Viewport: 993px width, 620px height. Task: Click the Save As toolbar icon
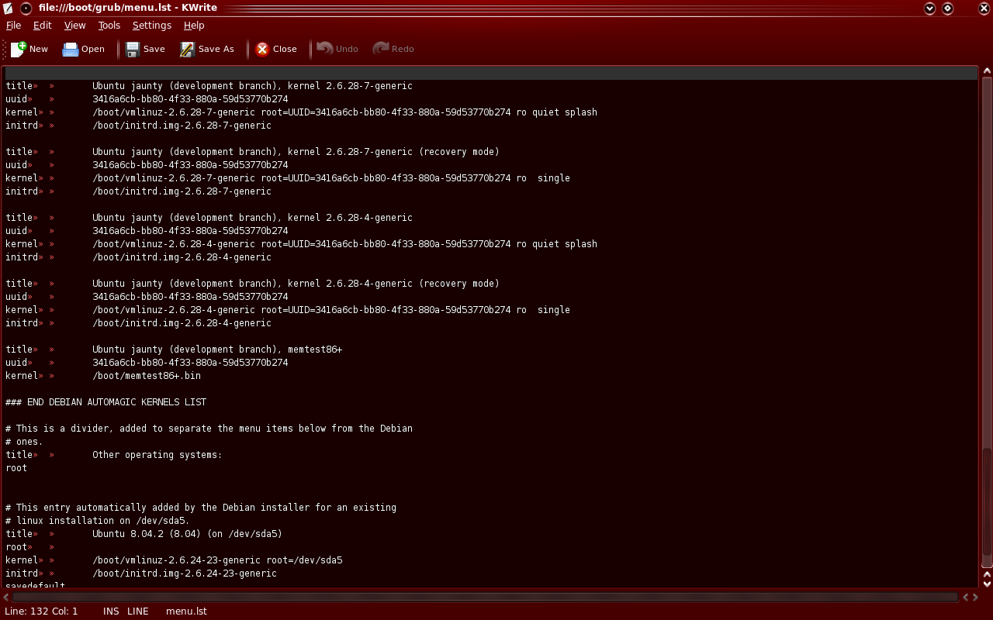point(187,49)
